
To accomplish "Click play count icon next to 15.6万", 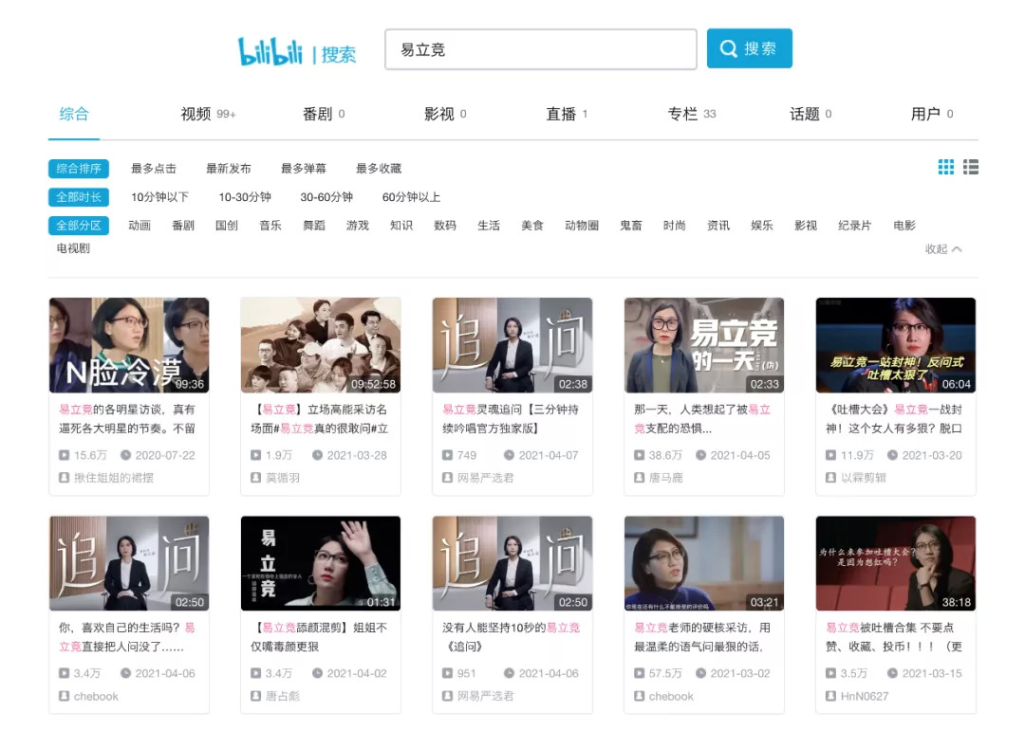I will click(65, 455).
